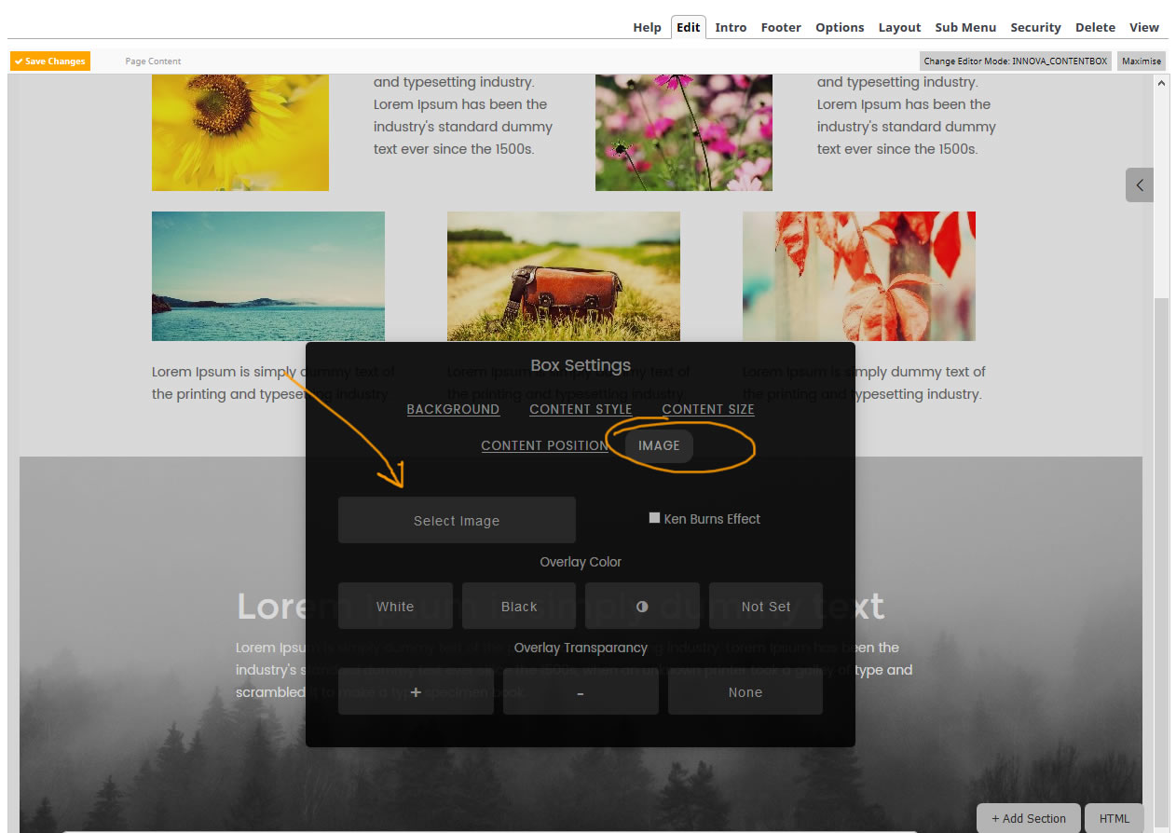Open the Help menu
1176x833 pixels.
[x=647, y=27]
